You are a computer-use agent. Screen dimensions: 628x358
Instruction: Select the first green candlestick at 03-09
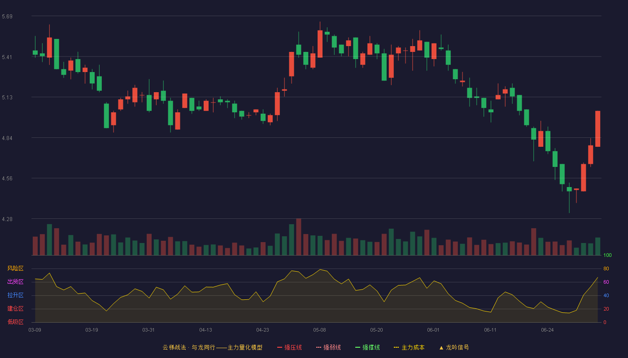35,52
